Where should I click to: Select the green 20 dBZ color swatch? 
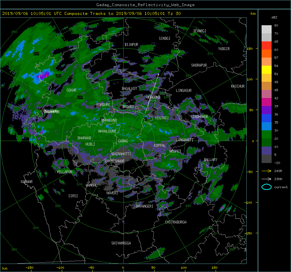point(266,134)
